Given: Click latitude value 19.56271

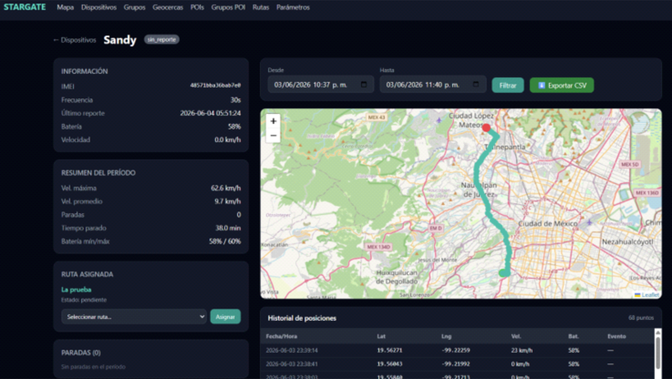Looking at the screenshot, I should [x=390, y=350].
